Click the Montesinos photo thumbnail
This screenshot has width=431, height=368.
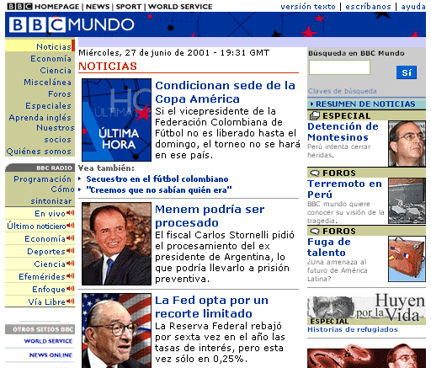click(407, 143)
